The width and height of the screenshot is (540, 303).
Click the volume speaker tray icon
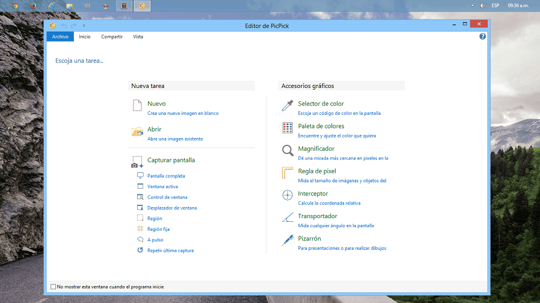[483, 5]
